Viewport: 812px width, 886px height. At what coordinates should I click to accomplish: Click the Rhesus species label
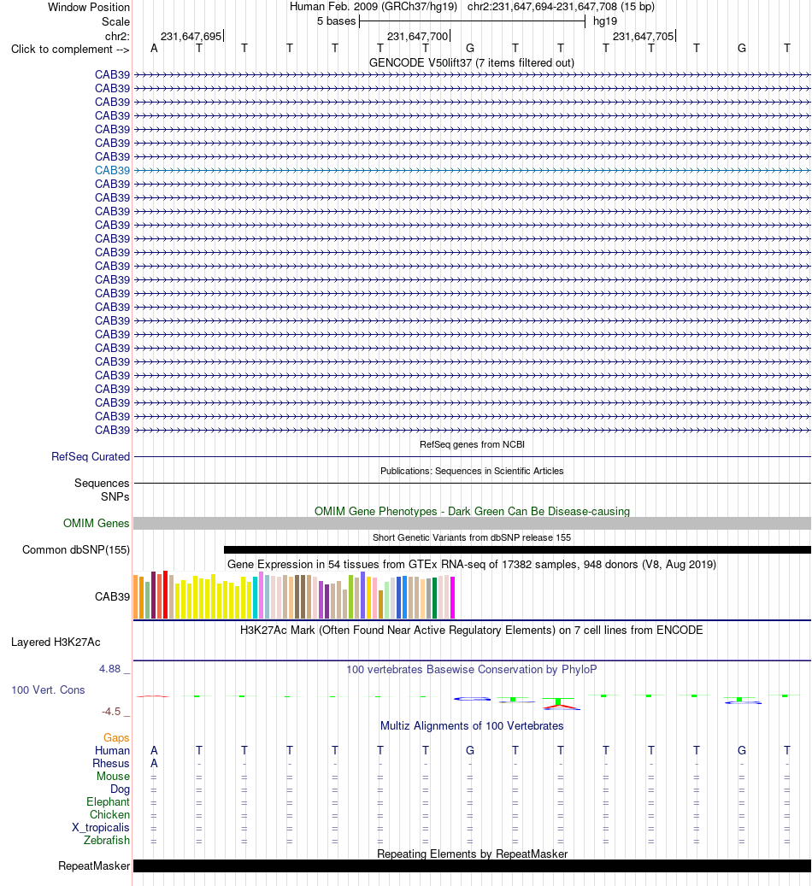111,764
